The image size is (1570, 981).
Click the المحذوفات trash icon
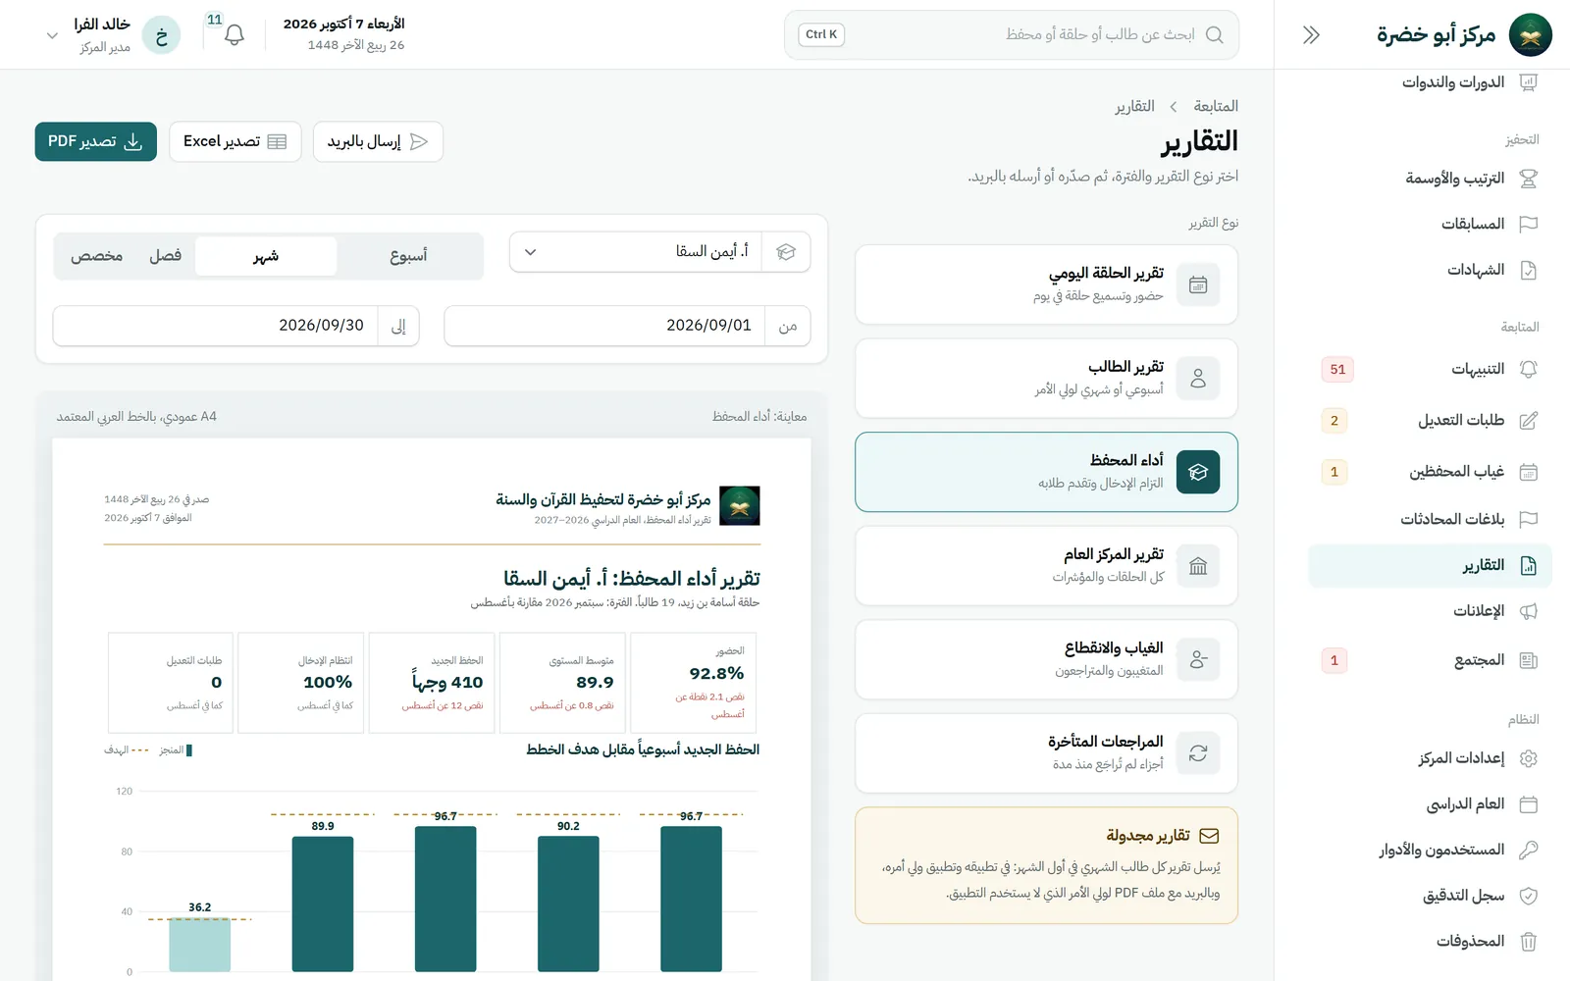click(1528, 942)
